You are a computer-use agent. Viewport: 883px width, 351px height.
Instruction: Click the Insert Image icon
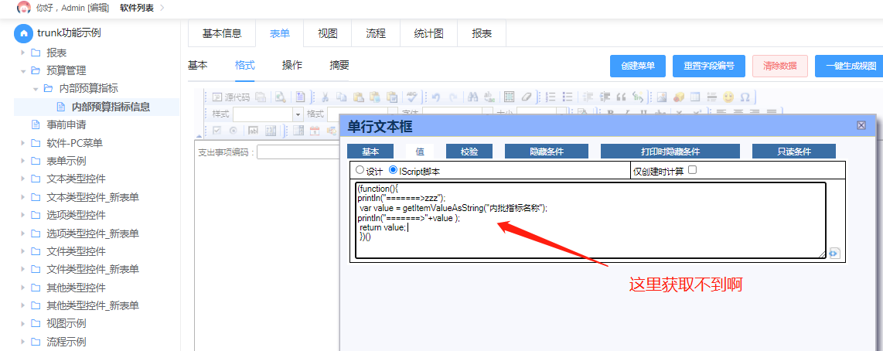(662, 97)
